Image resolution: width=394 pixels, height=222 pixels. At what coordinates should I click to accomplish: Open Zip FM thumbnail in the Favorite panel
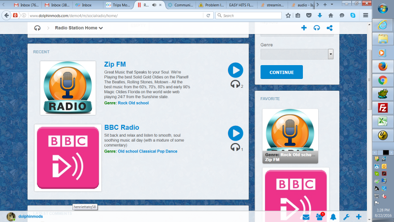click(290, 136)
